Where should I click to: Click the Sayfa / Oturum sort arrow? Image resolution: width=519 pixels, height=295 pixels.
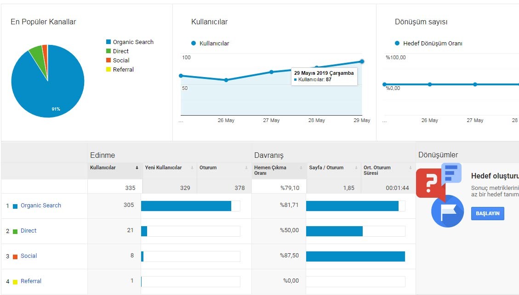(x=356, y=168)
